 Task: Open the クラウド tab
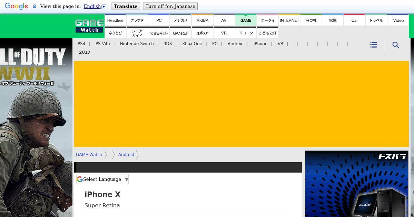point(137,20)
